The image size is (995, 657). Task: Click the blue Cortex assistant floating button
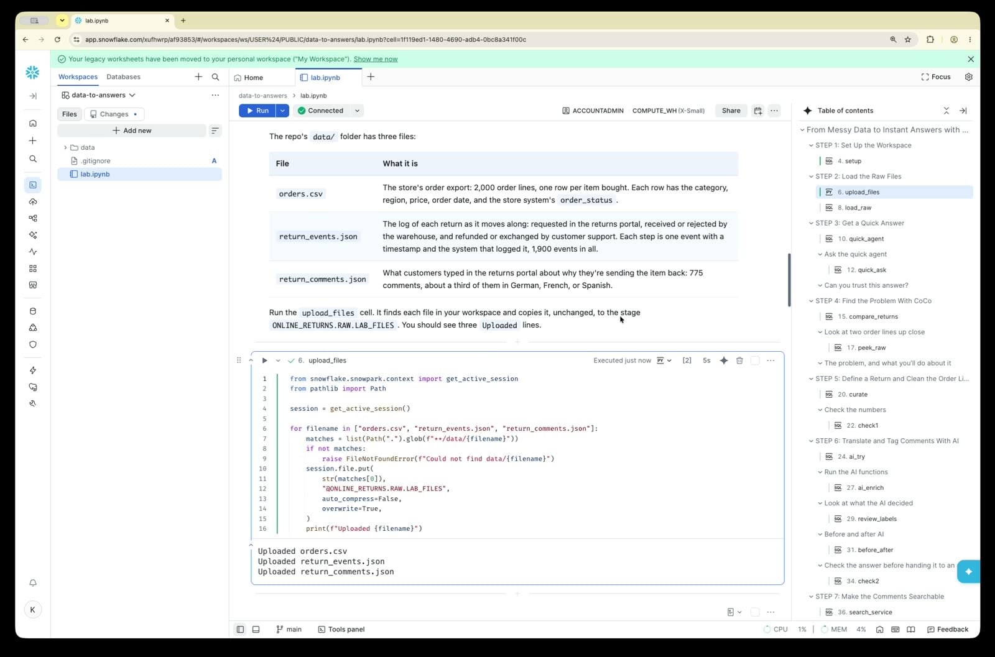tap(968, 571)
